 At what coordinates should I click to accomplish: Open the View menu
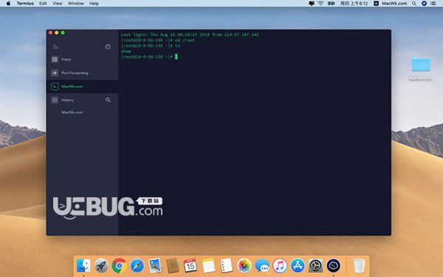58,4
